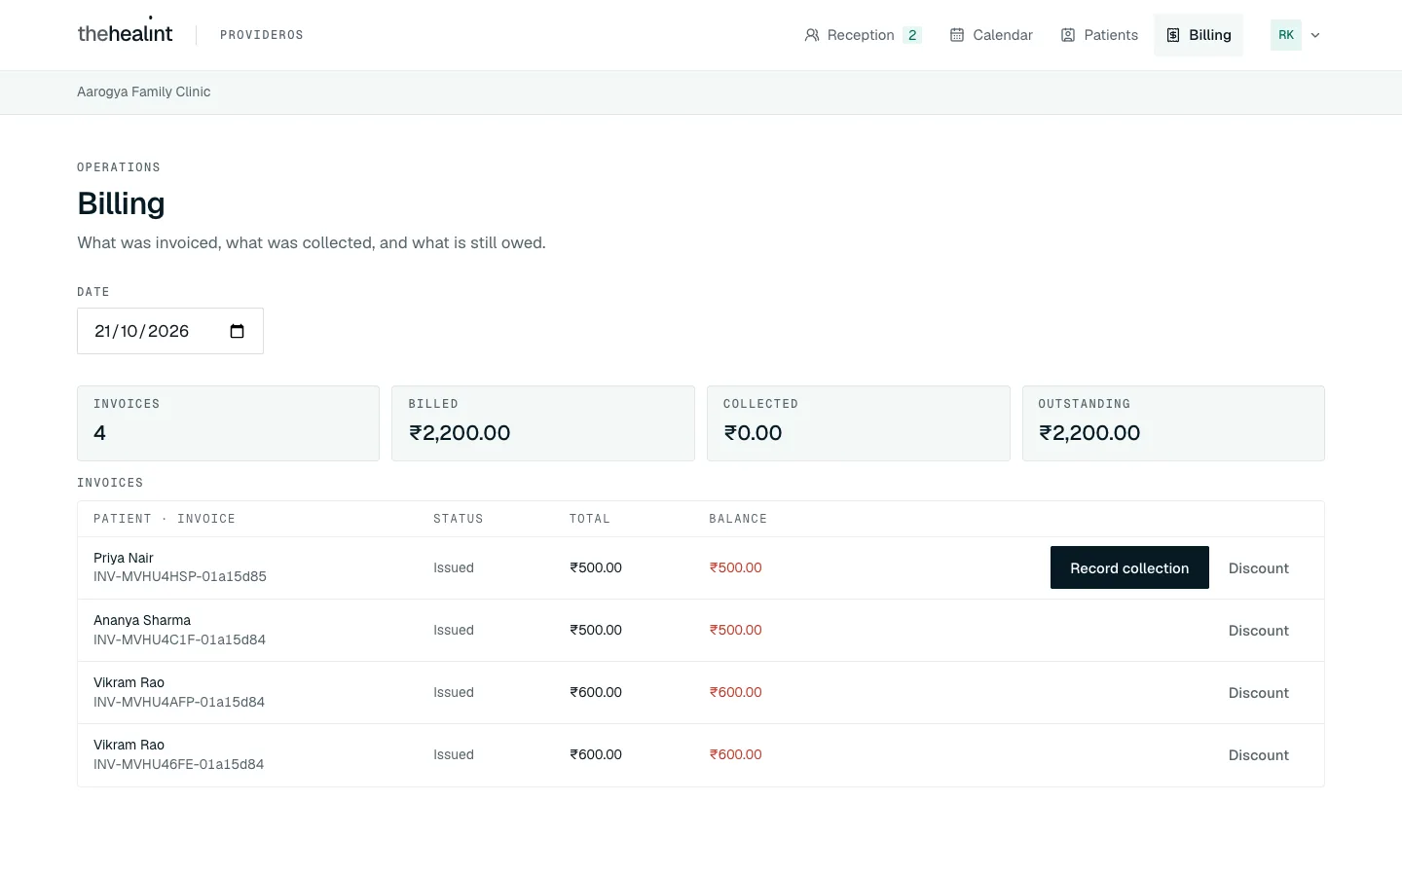Click Record collection for Priya Nair
Viewport: 1402px width, 876px height.
pos(1129,567)
